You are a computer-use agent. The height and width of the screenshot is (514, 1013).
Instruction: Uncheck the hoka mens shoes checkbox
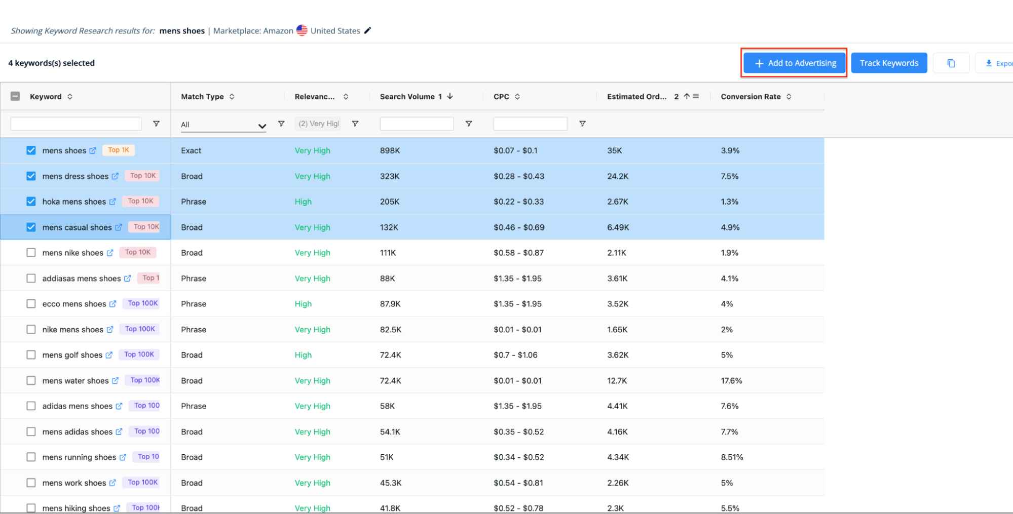pyautogui.click(x=31, y=202)
